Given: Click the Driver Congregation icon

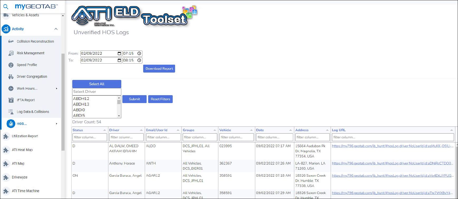Looking at the screenshot, I should click(11, 77).
